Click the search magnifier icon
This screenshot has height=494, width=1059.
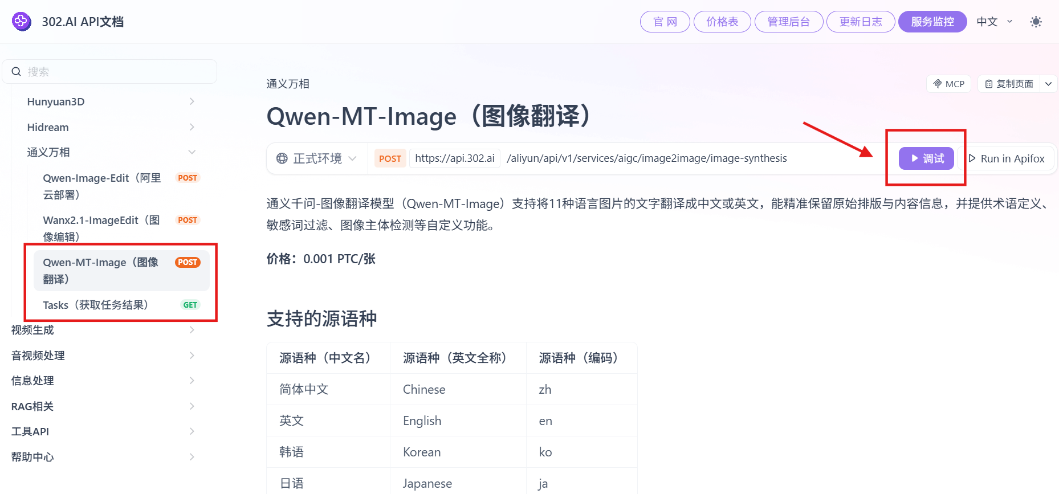(x=17, y=72)
